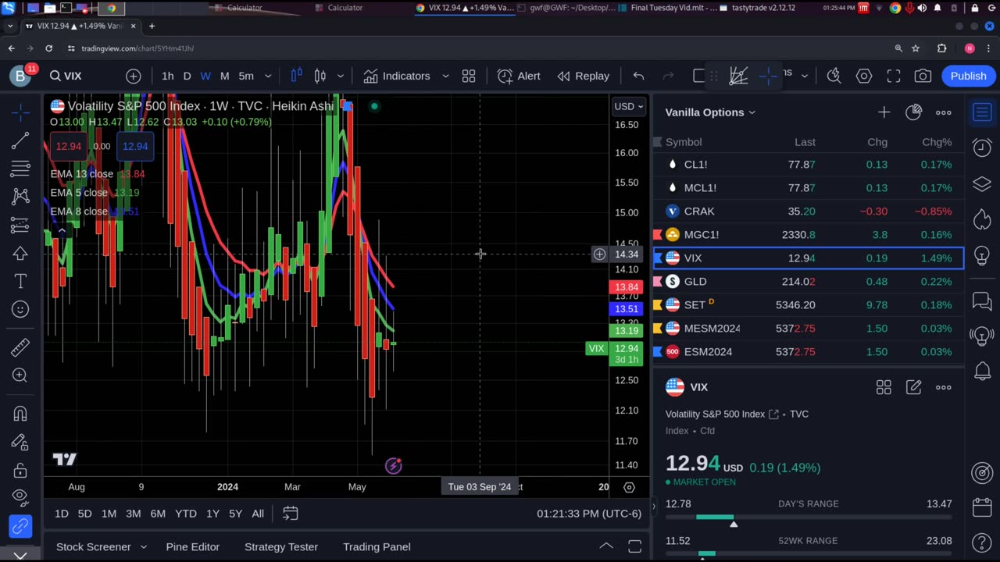
Task: Open the emoji icons tool
Action: pos(20,309)
